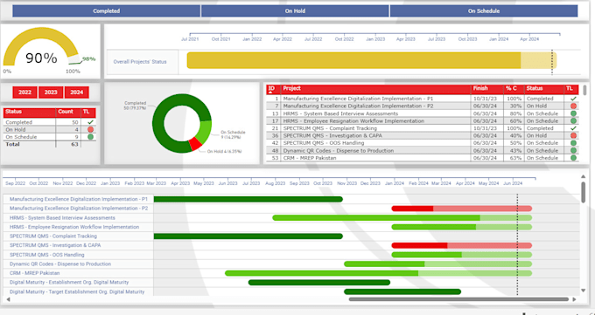Click Gantt bar for SPECTRUM QMS Complaint Tracking
The width and height of the screenshot is (595, 315).
pyautogui.click(x=248, y=236)
